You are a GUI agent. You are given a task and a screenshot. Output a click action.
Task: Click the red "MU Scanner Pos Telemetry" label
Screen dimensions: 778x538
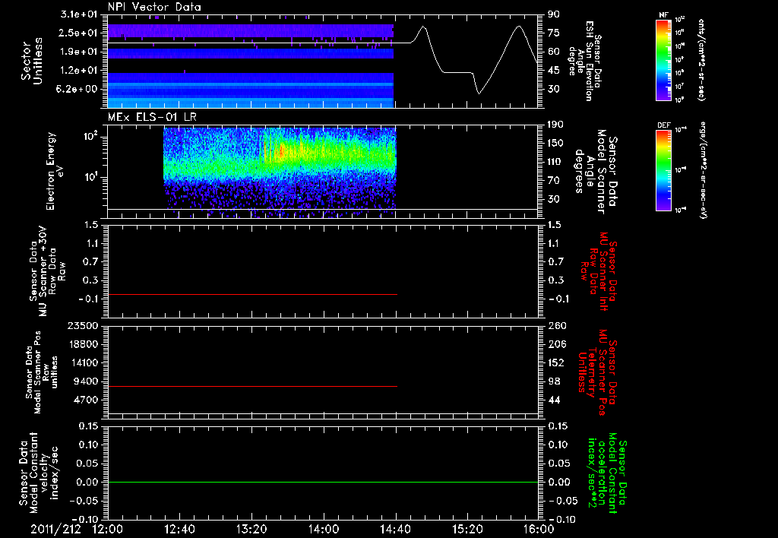pyautogui.click(x=597, y=372)
